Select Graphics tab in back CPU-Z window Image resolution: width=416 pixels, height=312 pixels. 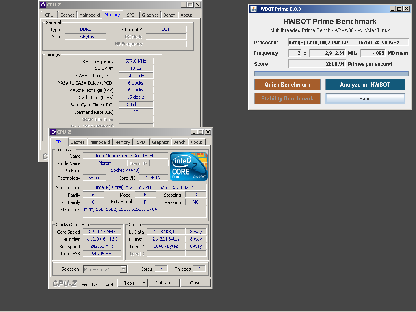(150, 15)
